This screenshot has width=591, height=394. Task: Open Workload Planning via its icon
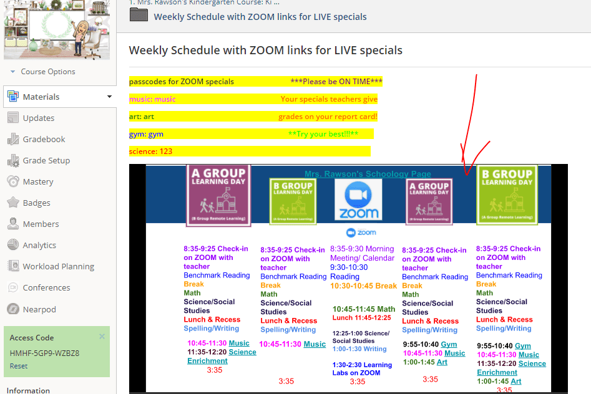click(13, 266)
